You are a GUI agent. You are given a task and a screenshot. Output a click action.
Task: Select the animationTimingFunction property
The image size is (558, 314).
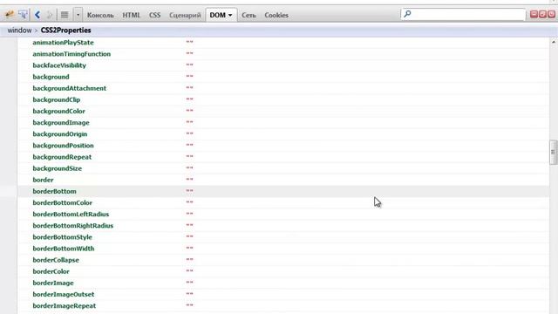click(x=71, y=54)
